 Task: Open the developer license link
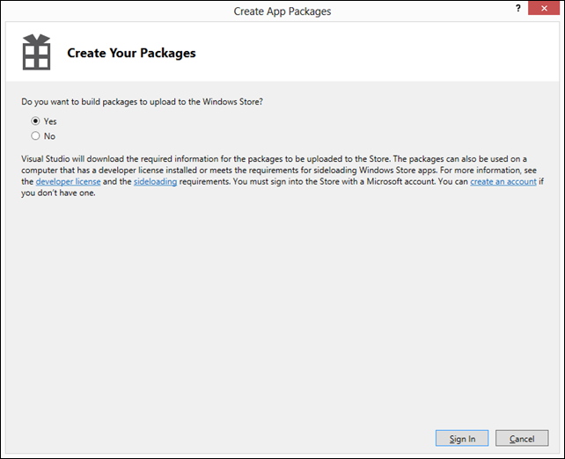click(68, 181)
